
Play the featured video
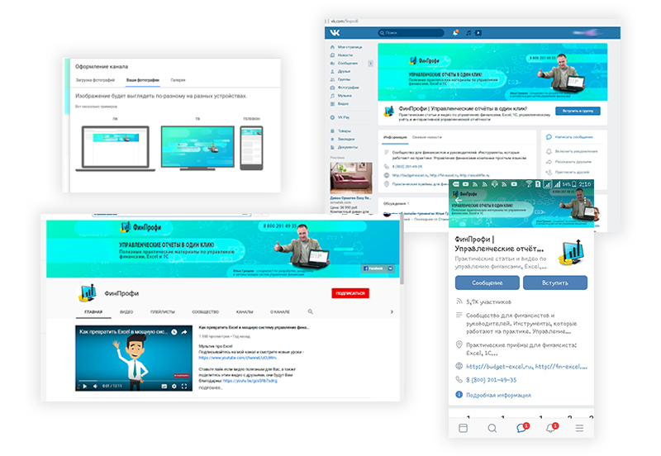point(85,386)
